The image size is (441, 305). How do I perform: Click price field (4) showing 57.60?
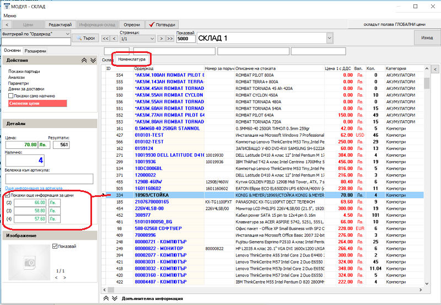pyautogui.click(x=30, y=219)
